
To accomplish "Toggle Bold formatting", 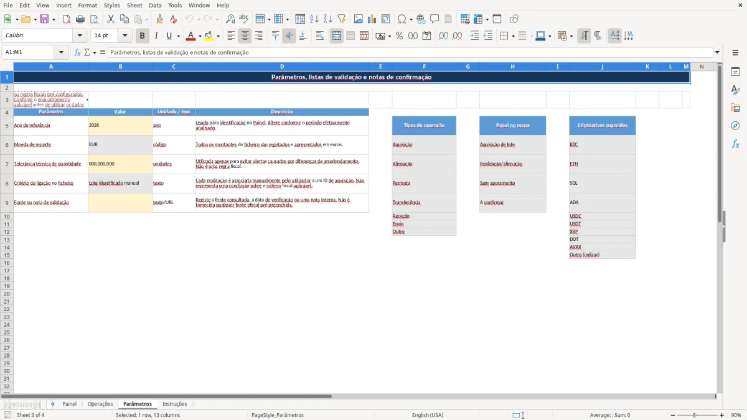I will tap(143, 36).
